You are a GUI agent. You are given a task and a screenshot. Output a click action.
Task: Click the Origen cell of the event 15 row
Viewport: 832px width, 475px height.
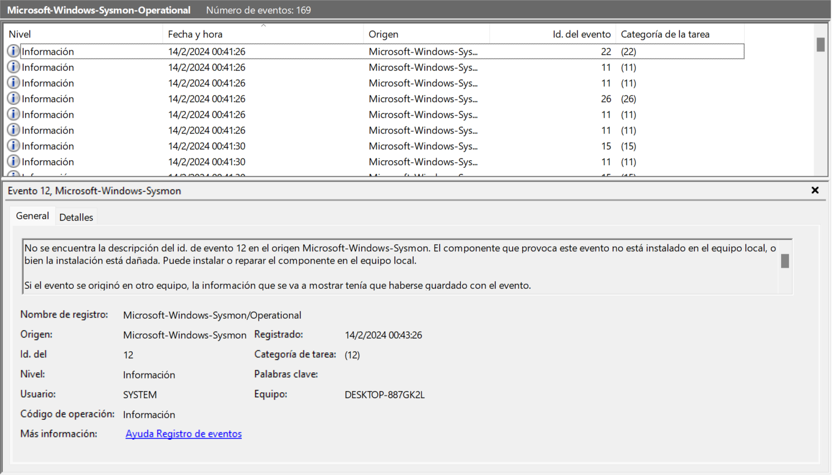(x=423, y=146)
